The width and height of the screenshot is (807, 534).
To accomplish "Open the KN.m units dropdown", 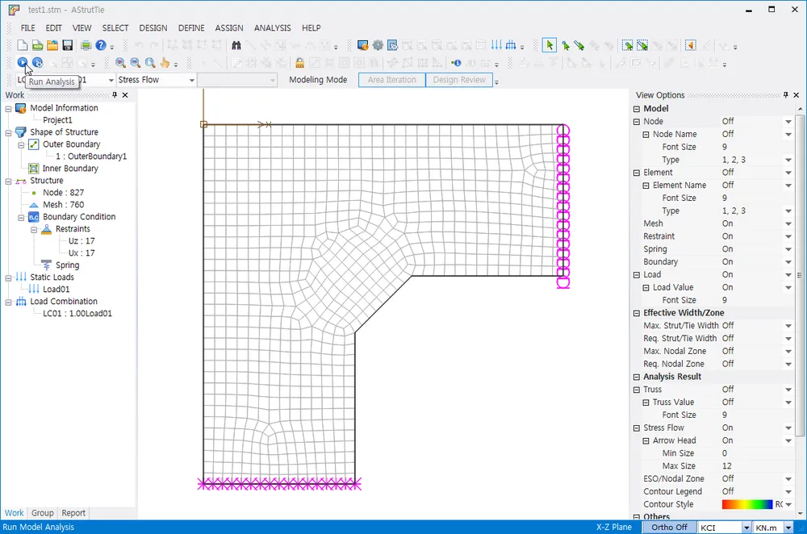I will coord(788,528).
